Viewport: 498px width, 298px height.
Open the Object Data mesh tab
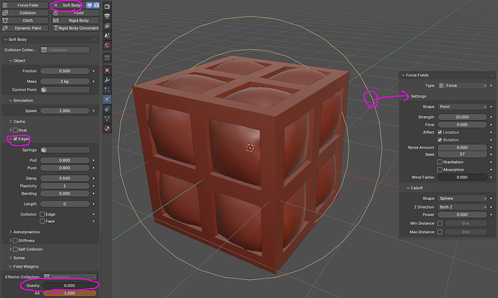coord(107,118)
